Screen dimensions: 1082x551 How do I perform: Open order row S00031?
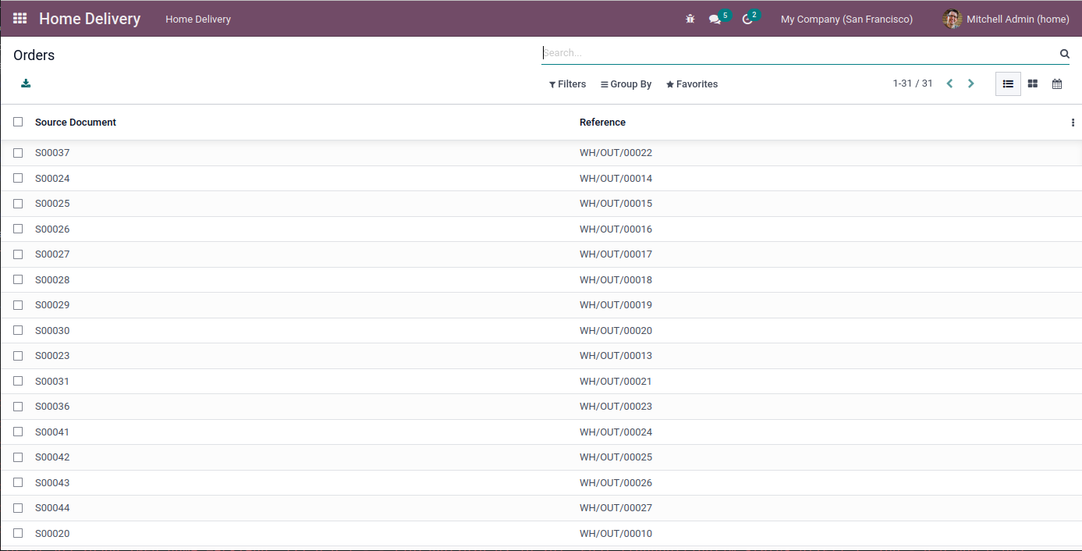[x=541, y=382]
